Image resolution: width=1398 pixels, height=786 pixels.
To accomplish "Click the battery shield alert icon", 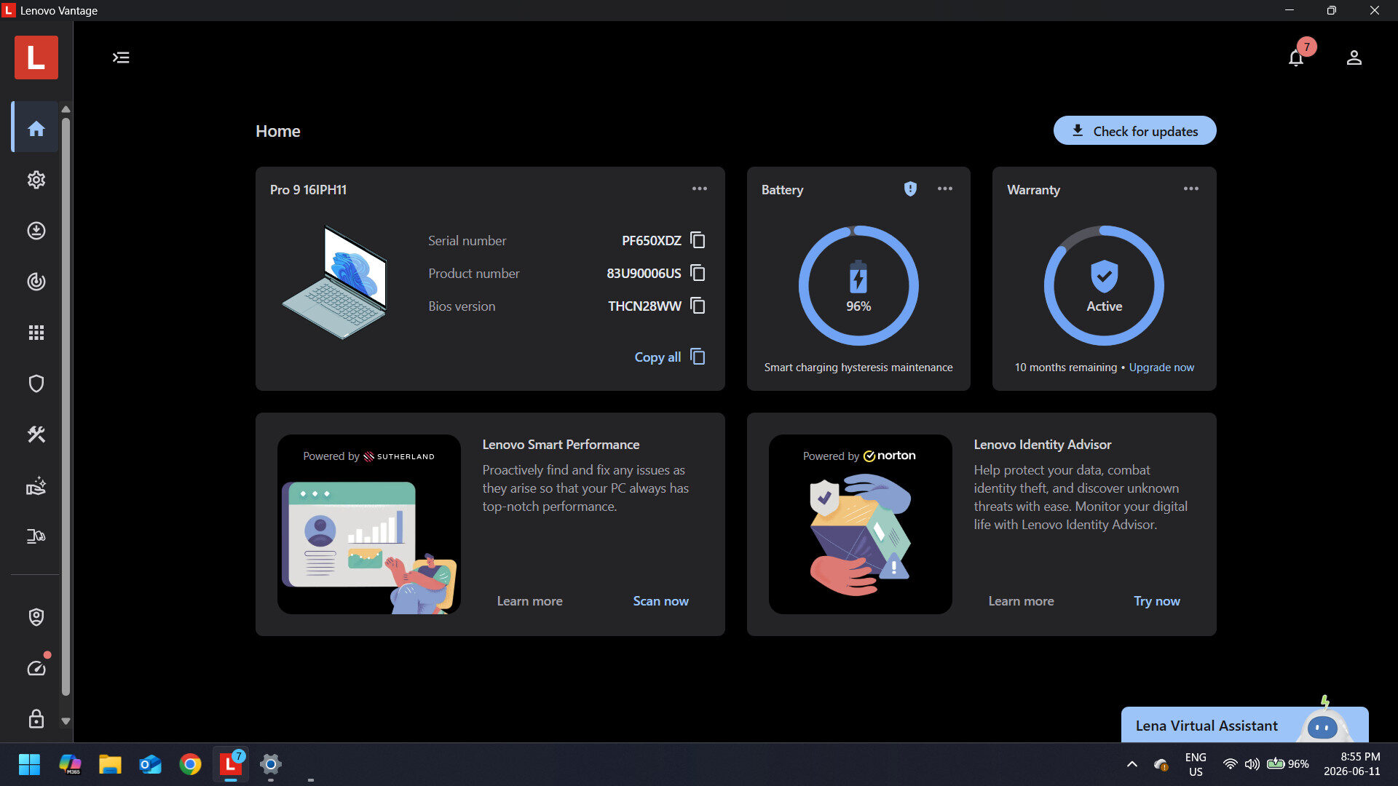I will coord(910,189).
